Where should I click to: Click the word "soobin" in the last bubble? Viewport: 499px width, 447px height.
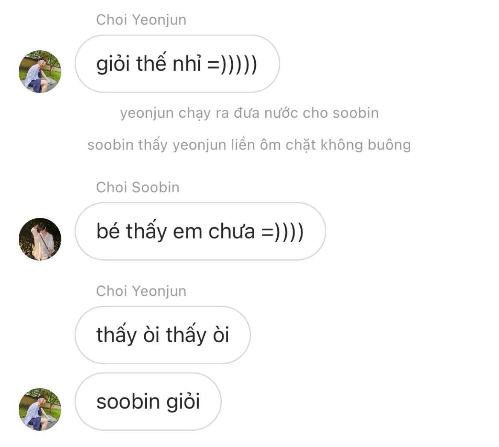128,402
